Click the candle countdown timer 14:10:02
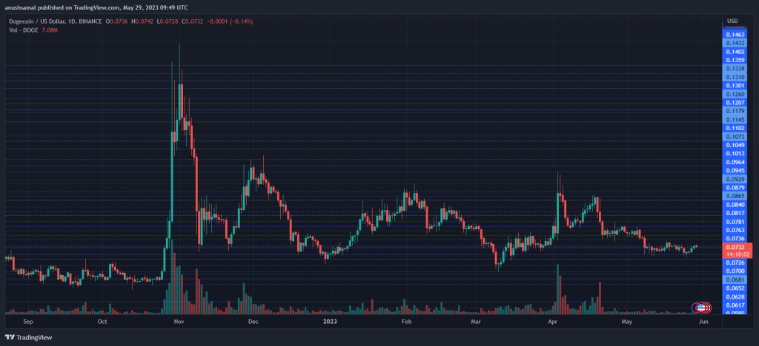The image size is (759, 346). (736, 254)
